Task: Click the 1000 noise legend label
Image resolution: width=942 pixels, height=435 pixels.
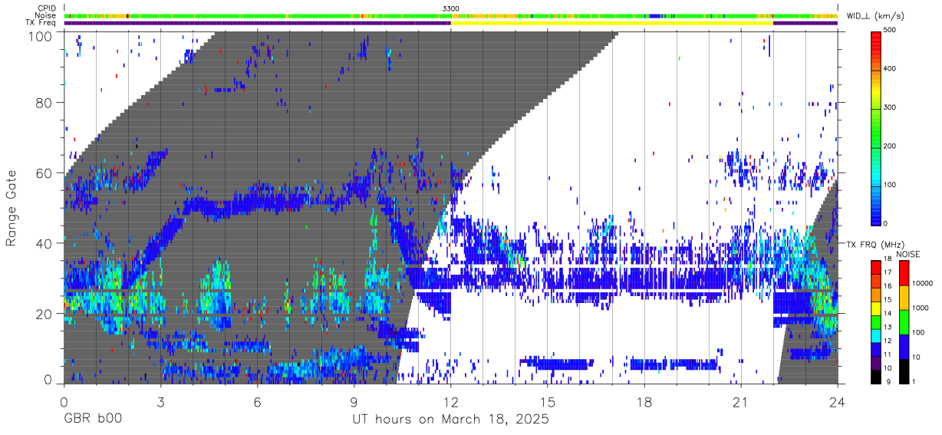Action: click(x=921, y=308)
